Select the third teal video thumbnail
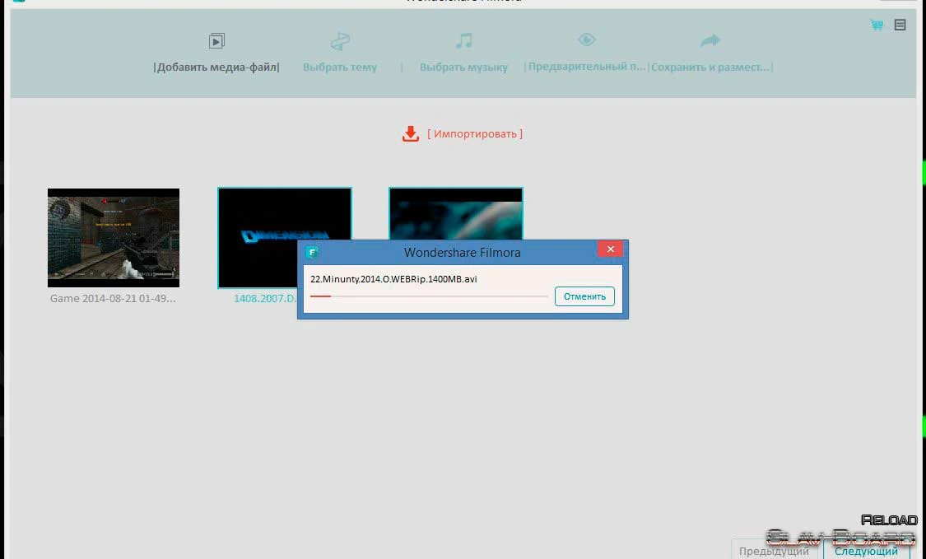Viewport: 926px width, 559px height. [x=455, y=213]
